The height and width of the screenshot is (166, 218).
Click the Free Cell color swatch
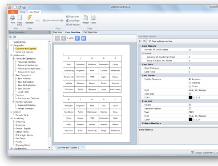pos(190,119)
